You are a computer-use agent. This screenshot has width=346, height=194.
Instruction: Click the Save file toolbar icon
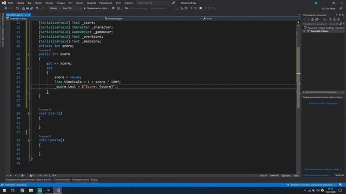[x=28, y=9]
